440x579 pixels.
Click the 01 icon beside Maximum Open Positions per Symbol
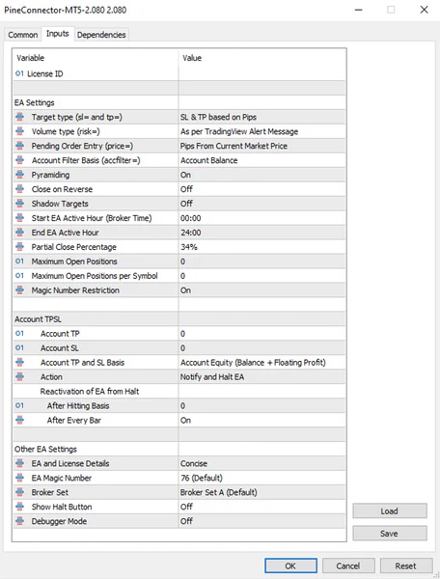19,275
